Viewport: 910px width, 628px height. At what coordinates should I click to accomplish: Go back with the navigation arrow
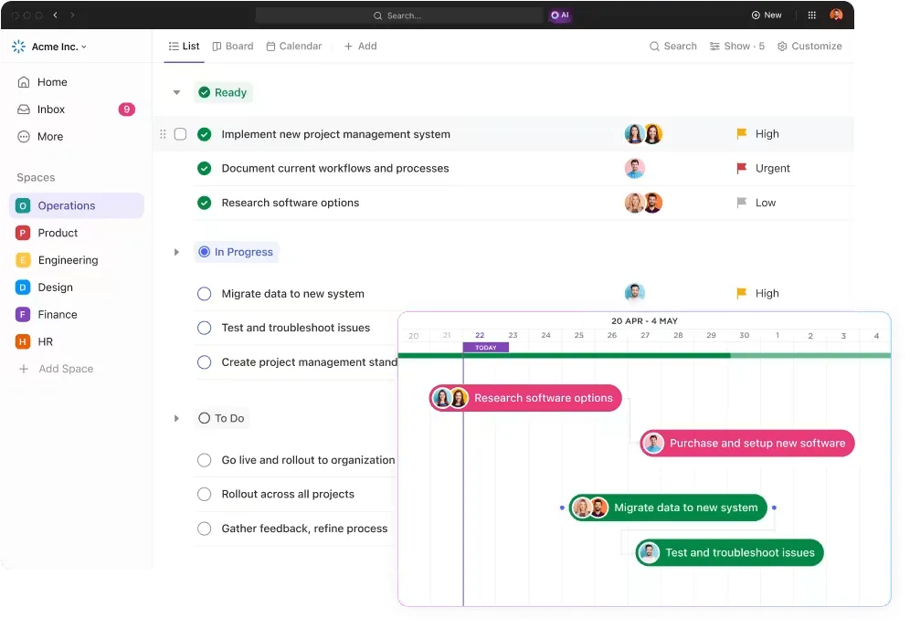[55, 16]
